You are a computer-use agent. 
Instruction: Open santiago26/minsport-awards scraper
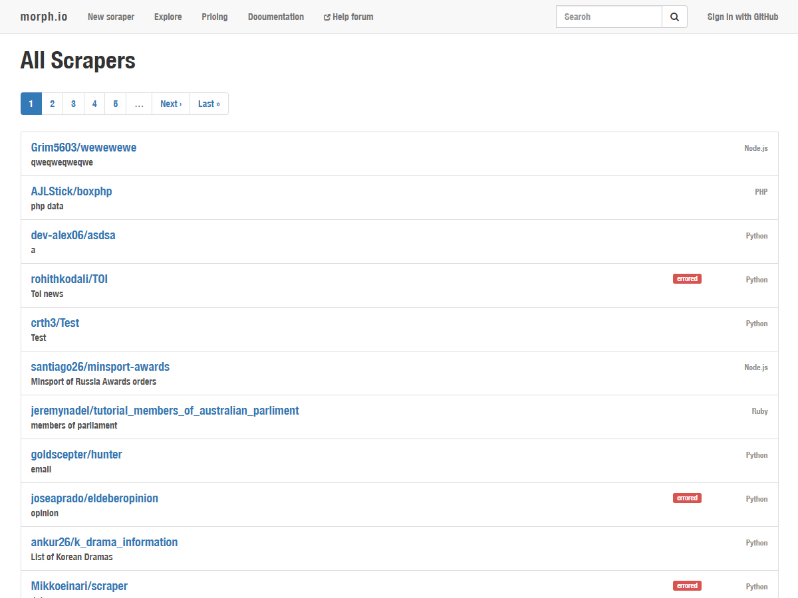(100, 367)
